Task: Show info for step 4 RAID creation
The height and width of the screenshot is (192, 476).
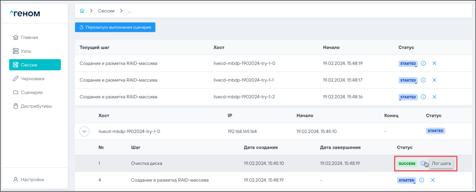Action: [422, 180]
